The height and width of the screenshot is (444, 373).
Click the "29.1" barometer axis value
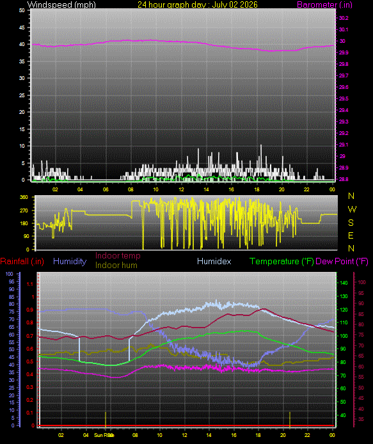344,145
